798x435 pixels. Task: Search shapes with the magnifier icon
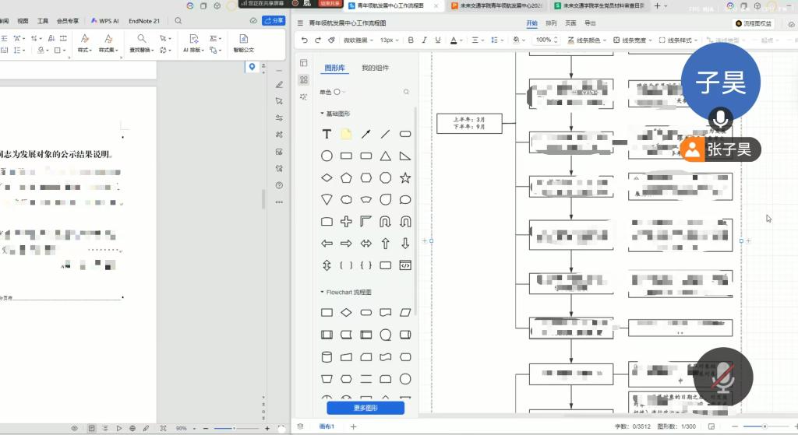click(406, 92)
